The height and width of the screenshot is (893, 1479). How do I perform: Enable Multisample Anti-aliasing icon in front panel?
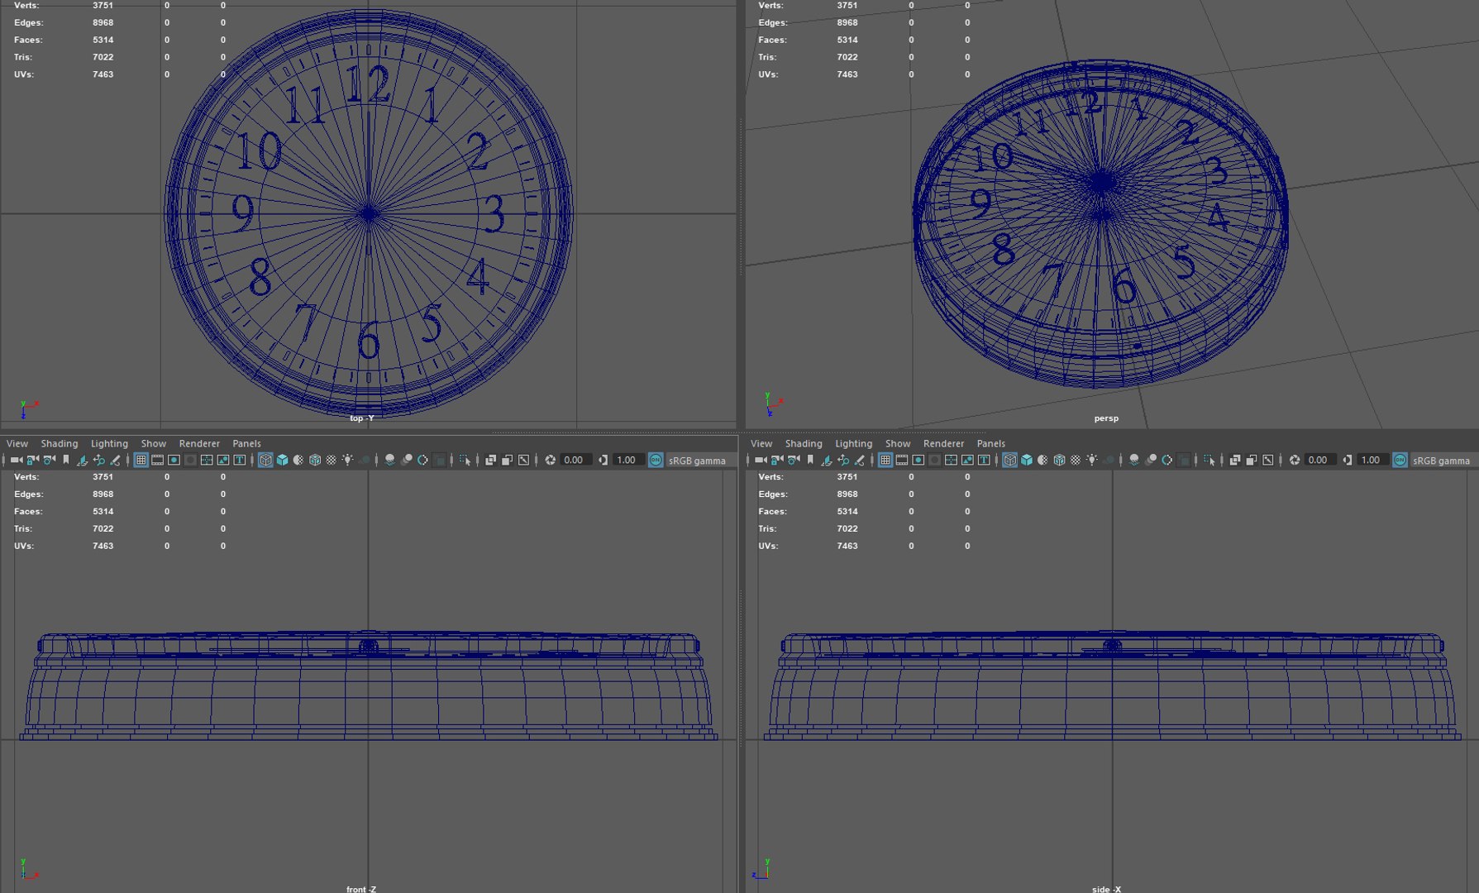[422, 461]
